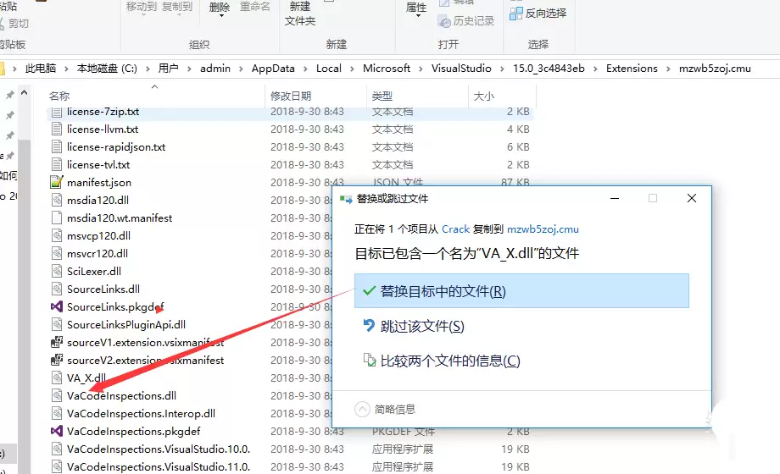Screen dimensions: 780x474
Task: Choose compare info for both files option
Action: pos(449,361)
